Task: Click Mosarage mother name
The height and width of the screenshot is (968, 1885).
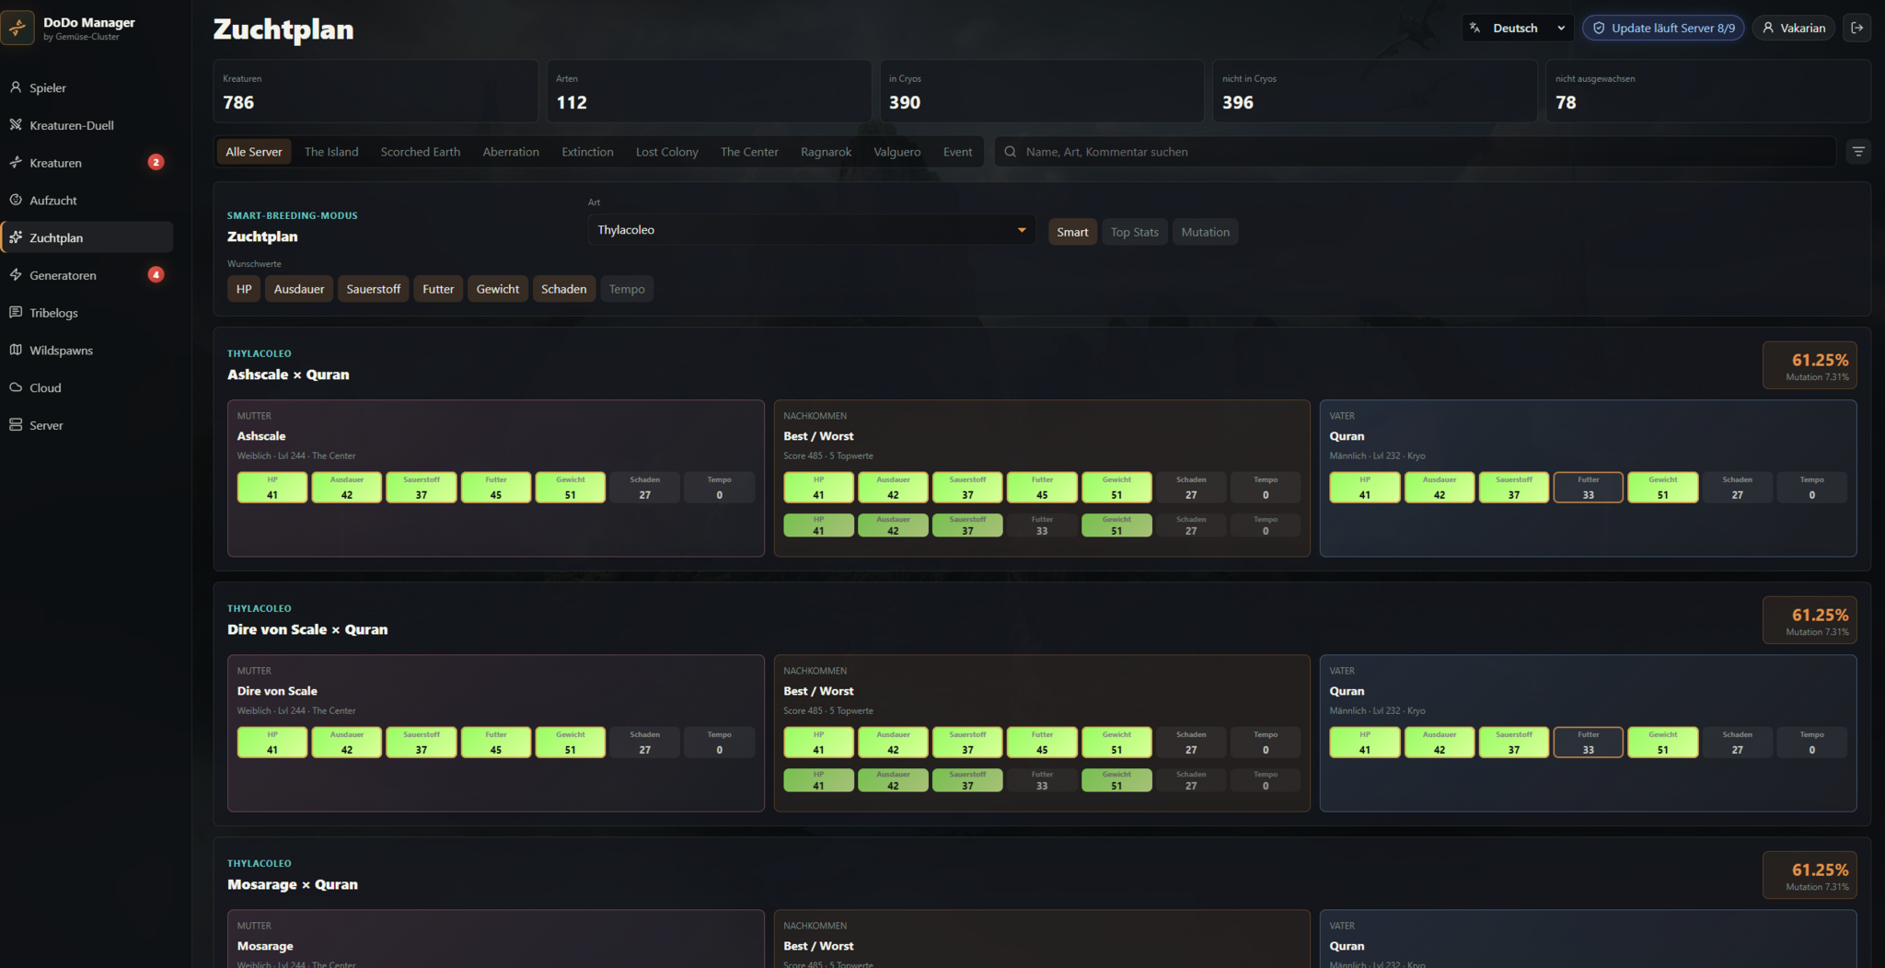Action: tap(265, 946)
